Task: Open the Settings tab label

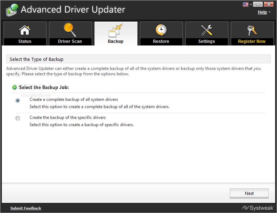Action: click(x=207, y=41)
